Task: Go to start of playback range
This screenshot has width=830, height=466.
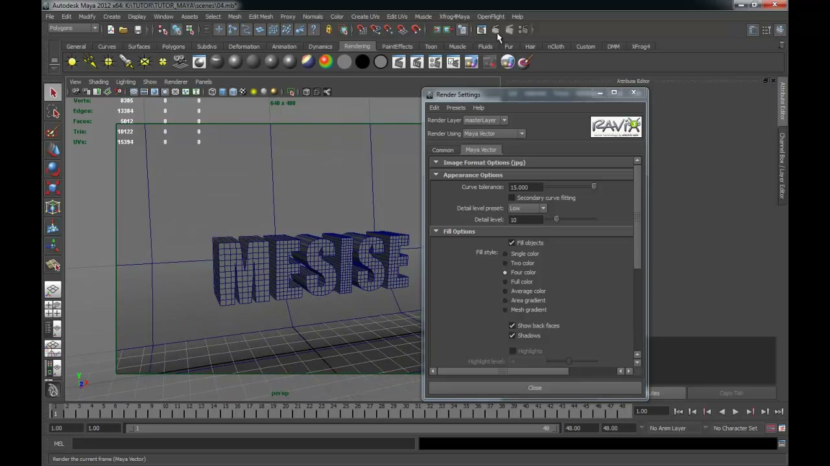Action: tap(678, 412)
